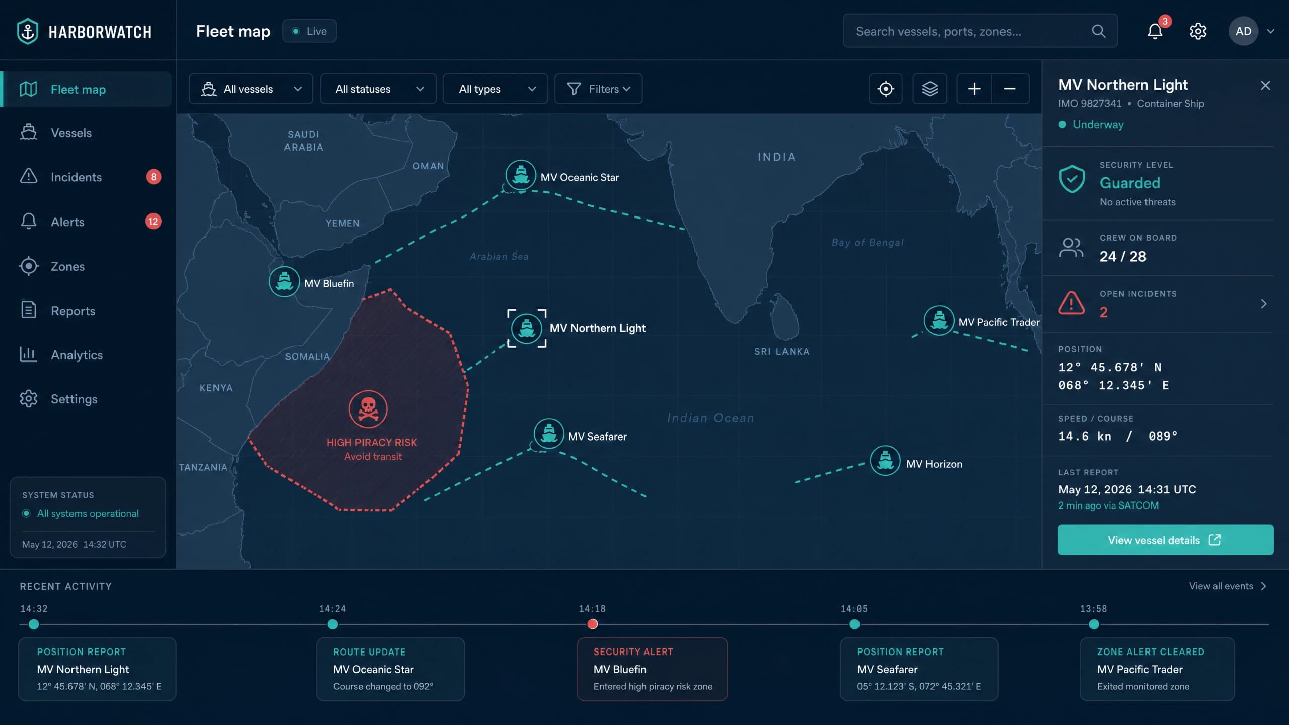Expand the Filters menu
The height and width of the screenshot is (725, 1289).
598,89
